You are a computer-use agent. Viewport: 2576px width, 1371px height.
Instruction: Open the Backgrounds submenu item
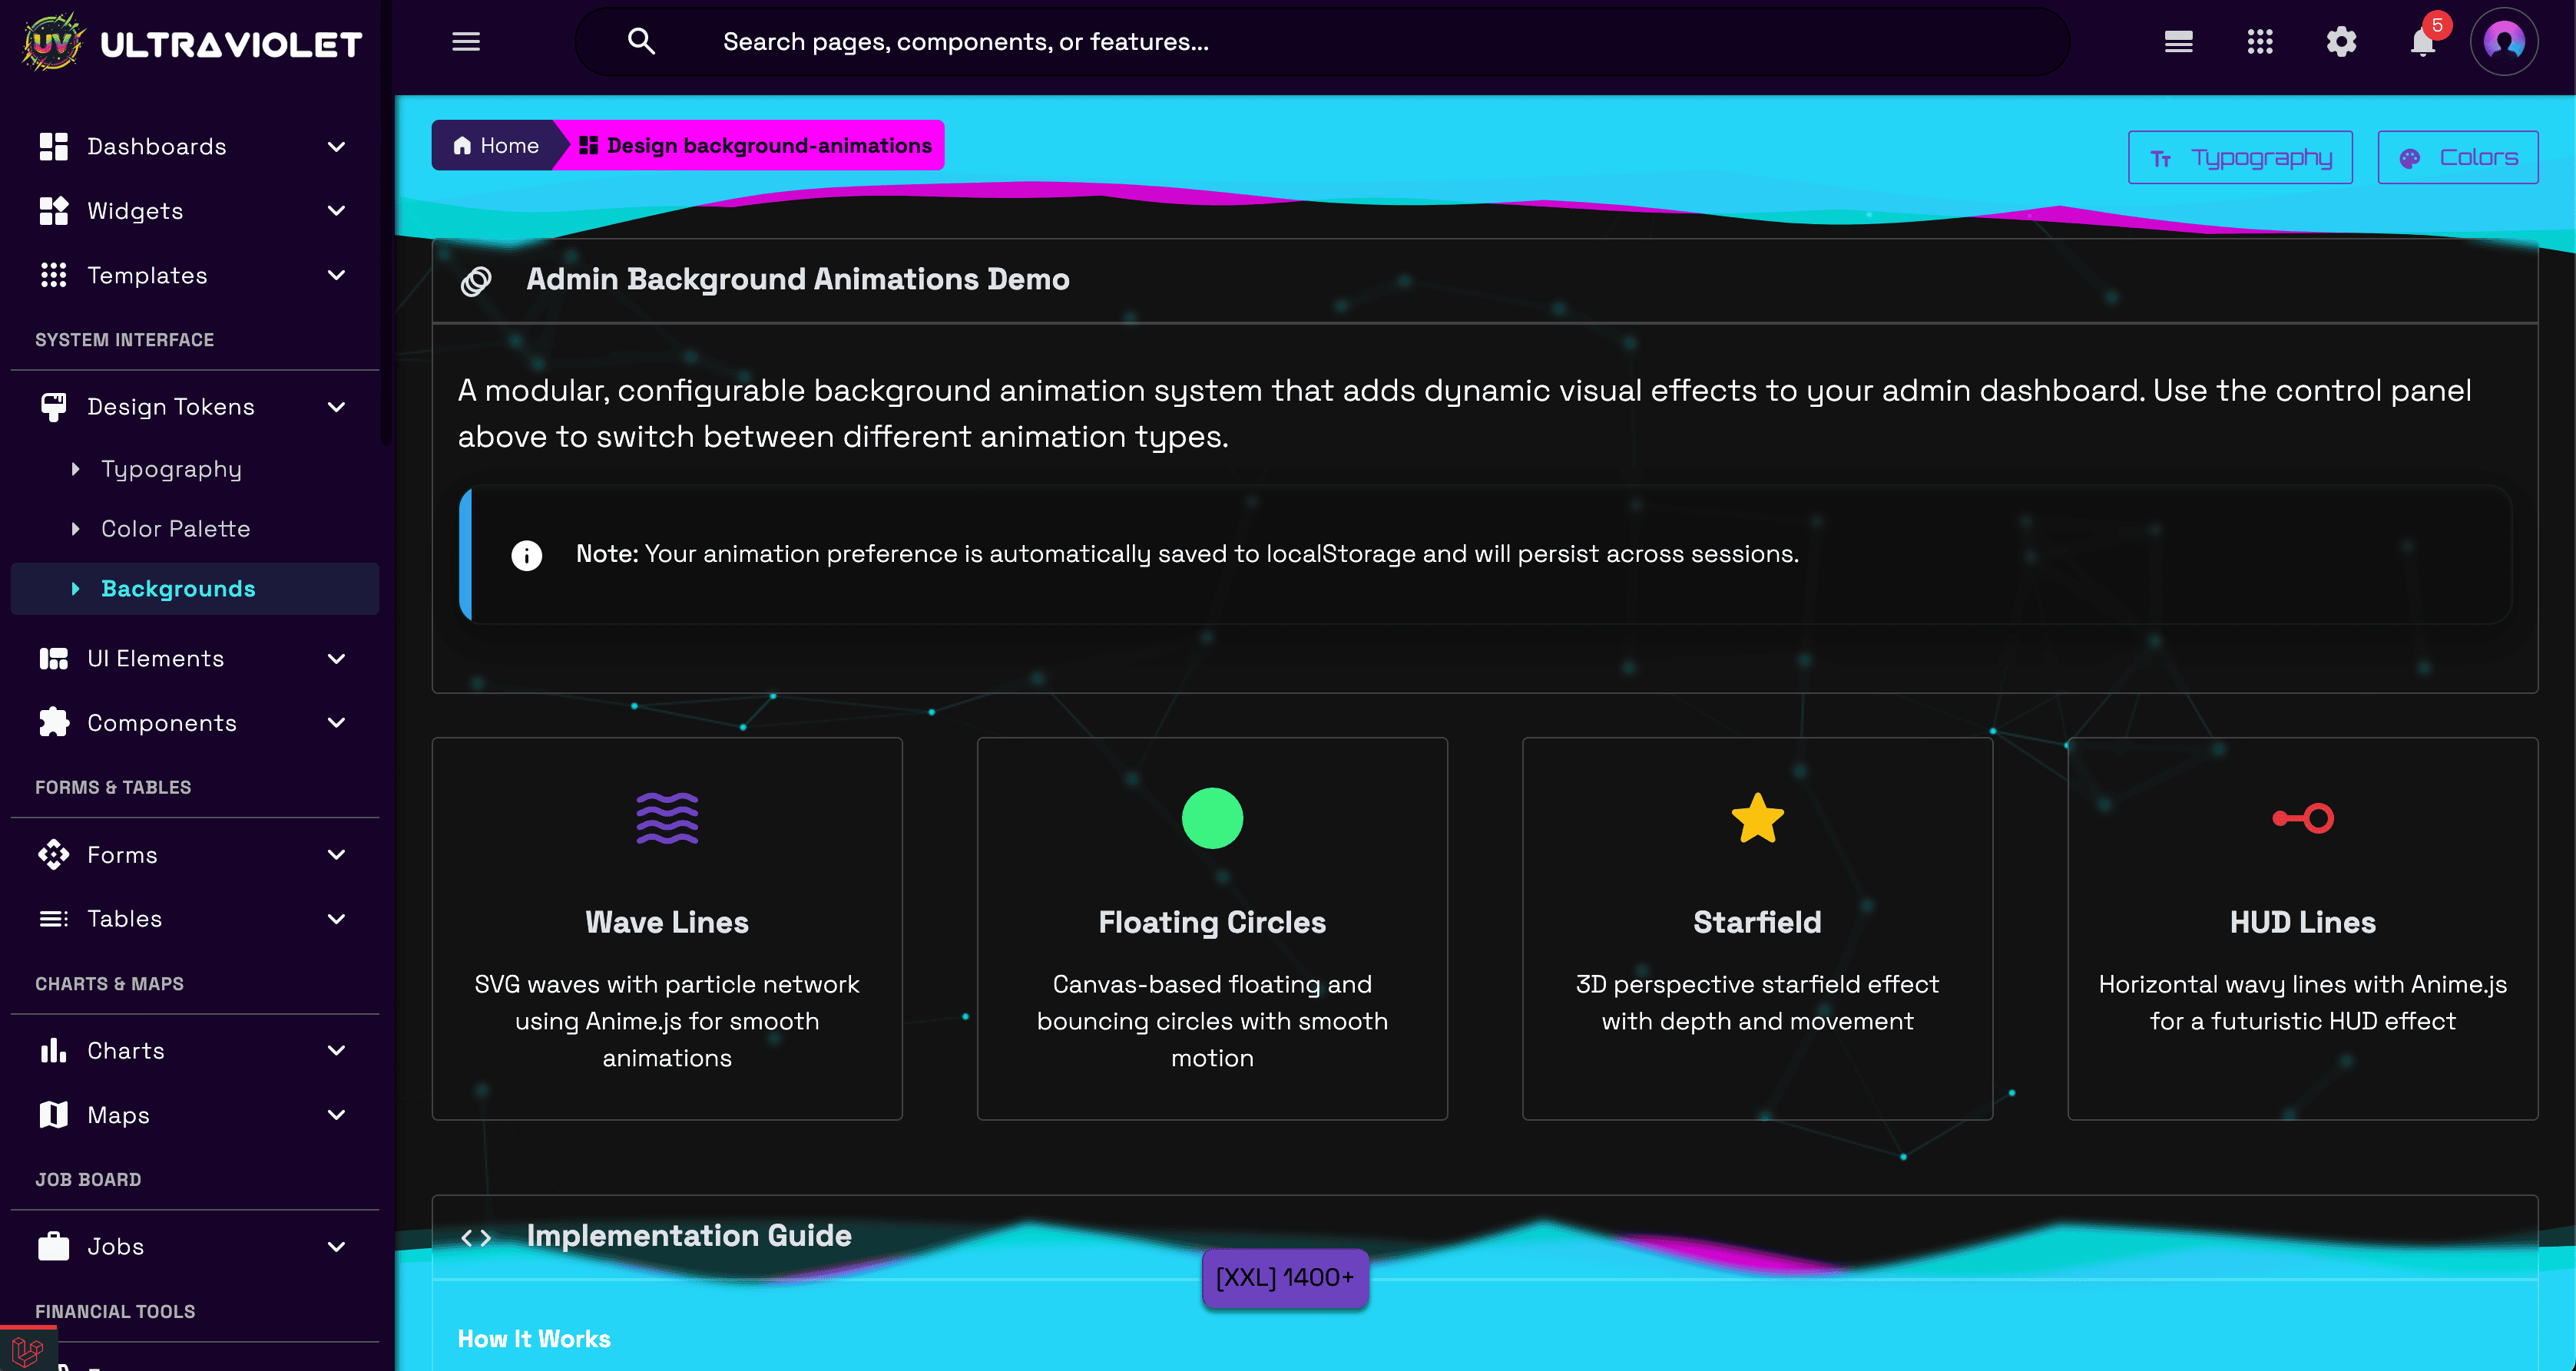click(x=178, y=589)
